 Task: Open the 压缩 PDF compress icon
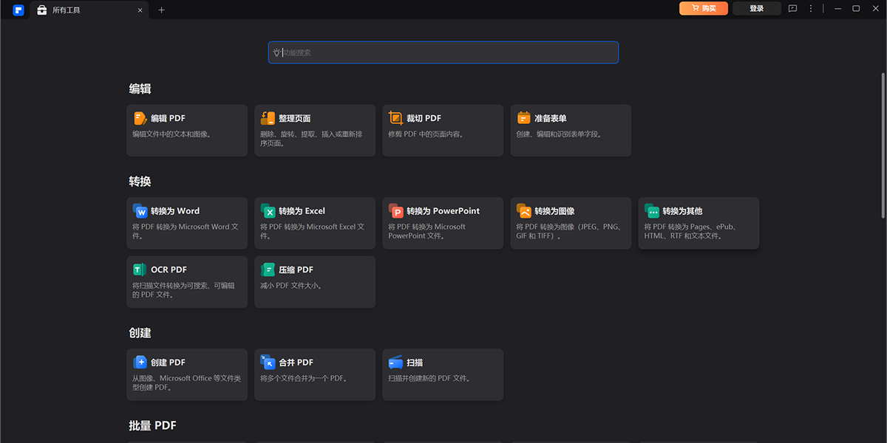[x=268, y=270]
